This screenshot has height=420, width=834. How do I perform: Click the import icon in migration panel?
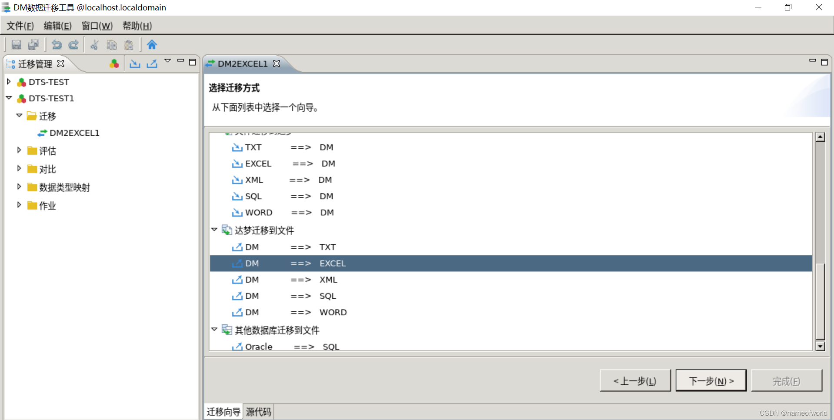click(135, 64)
